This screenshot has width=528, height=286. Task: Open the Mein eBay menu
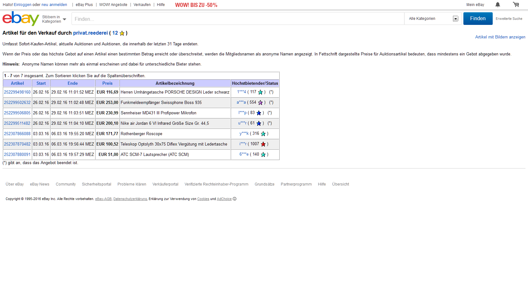click(x=475, y=5)
